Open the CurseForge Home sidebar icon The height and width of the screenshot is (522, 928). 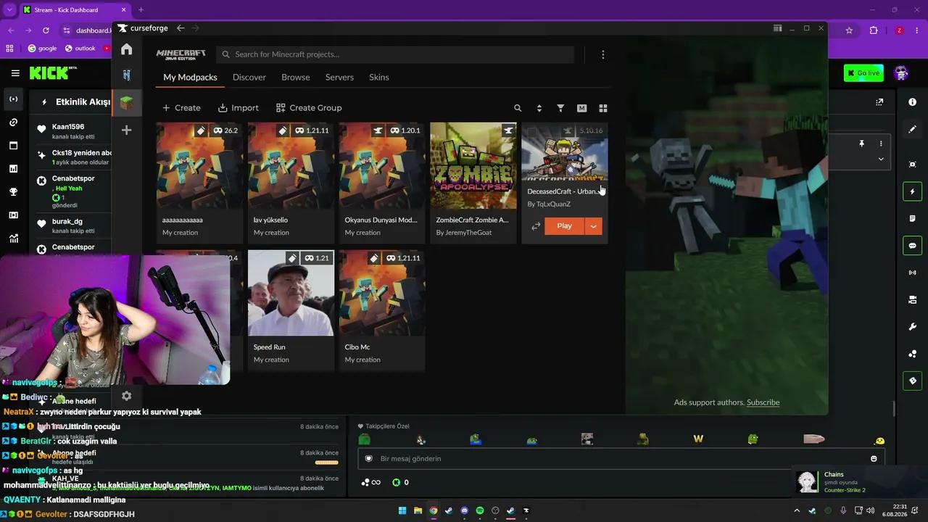point(127,49)
